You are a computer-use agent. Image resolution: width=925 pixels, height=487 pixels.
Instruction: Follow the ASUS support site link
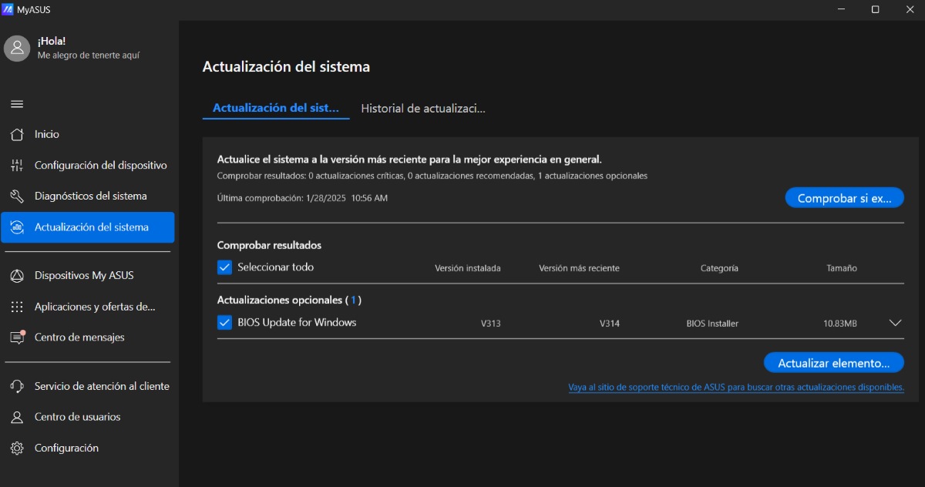(736, 388)
